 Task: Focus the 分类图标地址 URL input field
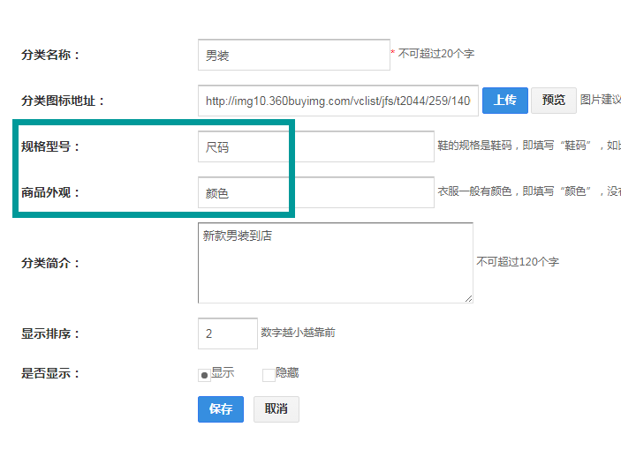tap(338, 101)
